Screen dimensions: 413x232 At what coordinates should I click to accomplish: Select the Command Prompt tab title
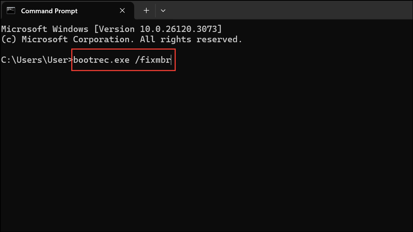[x=49, y=11]
